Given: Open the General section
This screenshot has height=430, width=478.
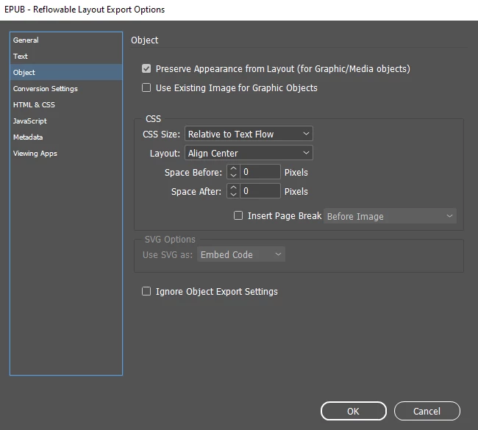Looking at the screenshot, I should click(66, 40).
